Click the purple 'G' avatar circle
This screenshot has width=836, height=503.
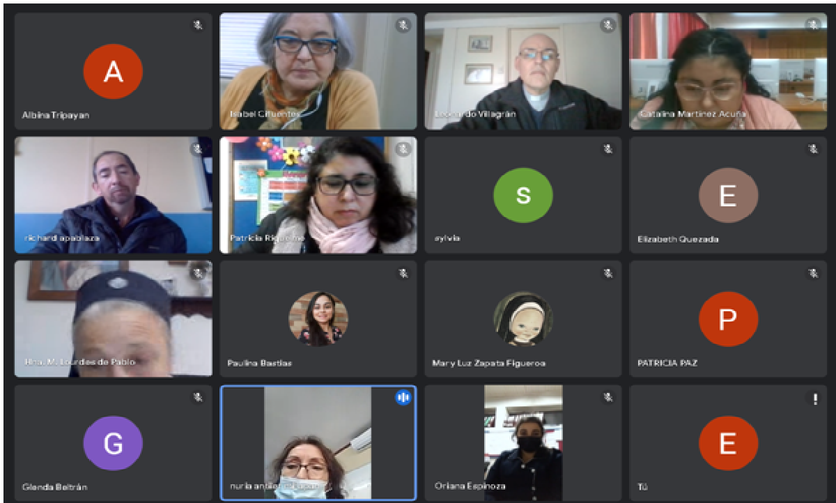(x=113, y=444)
